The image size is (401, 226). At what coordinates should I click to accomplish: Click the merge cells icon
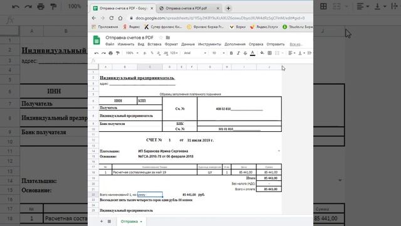[x=277, y=53]
